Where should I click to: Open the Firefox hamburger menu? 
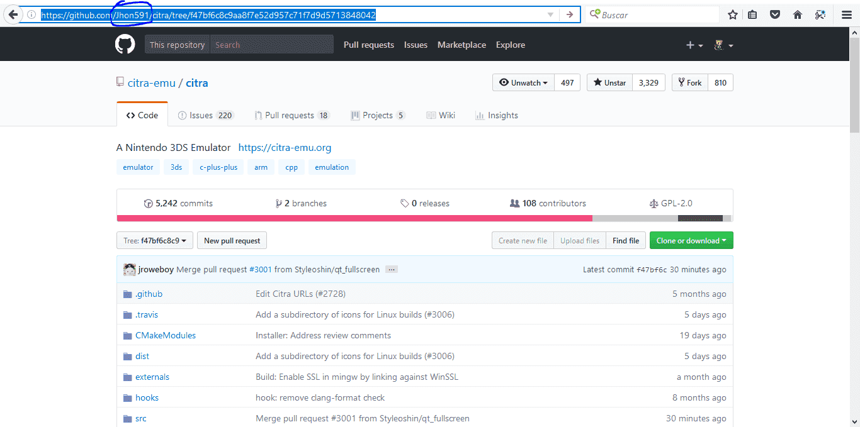pos(847,14)
